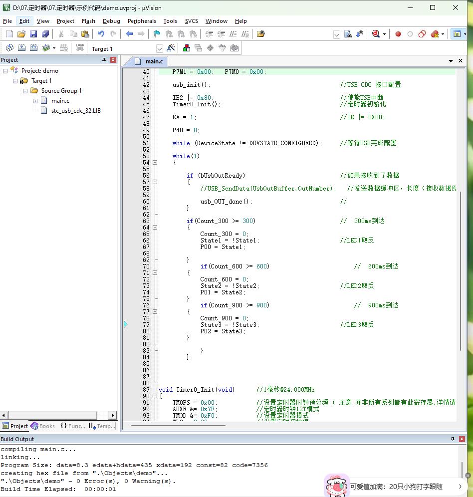Click the Find icon next to the search box

pos(348,34)
